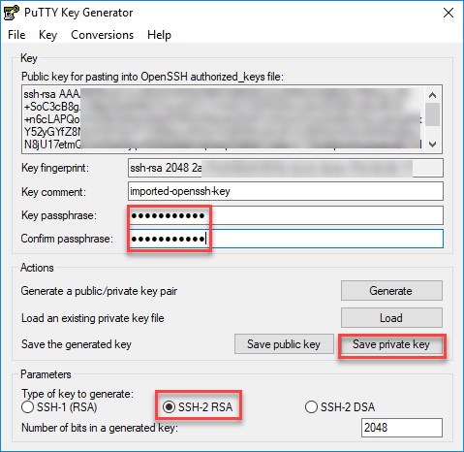Click the public key box scroll up arrow
This screenshot has width=464, height=452.
(433, 95)
